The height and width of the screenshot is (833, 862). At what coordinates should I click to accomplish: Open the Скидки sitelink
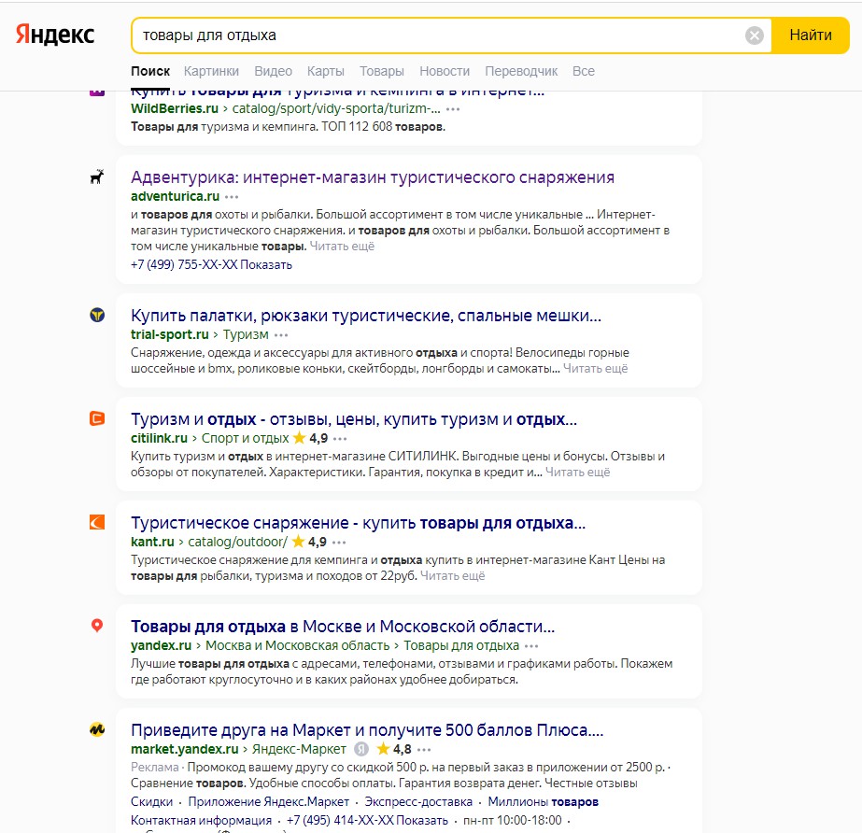[x=151, y=801]
